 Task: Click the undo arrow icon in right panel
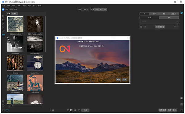coord(178,27)
